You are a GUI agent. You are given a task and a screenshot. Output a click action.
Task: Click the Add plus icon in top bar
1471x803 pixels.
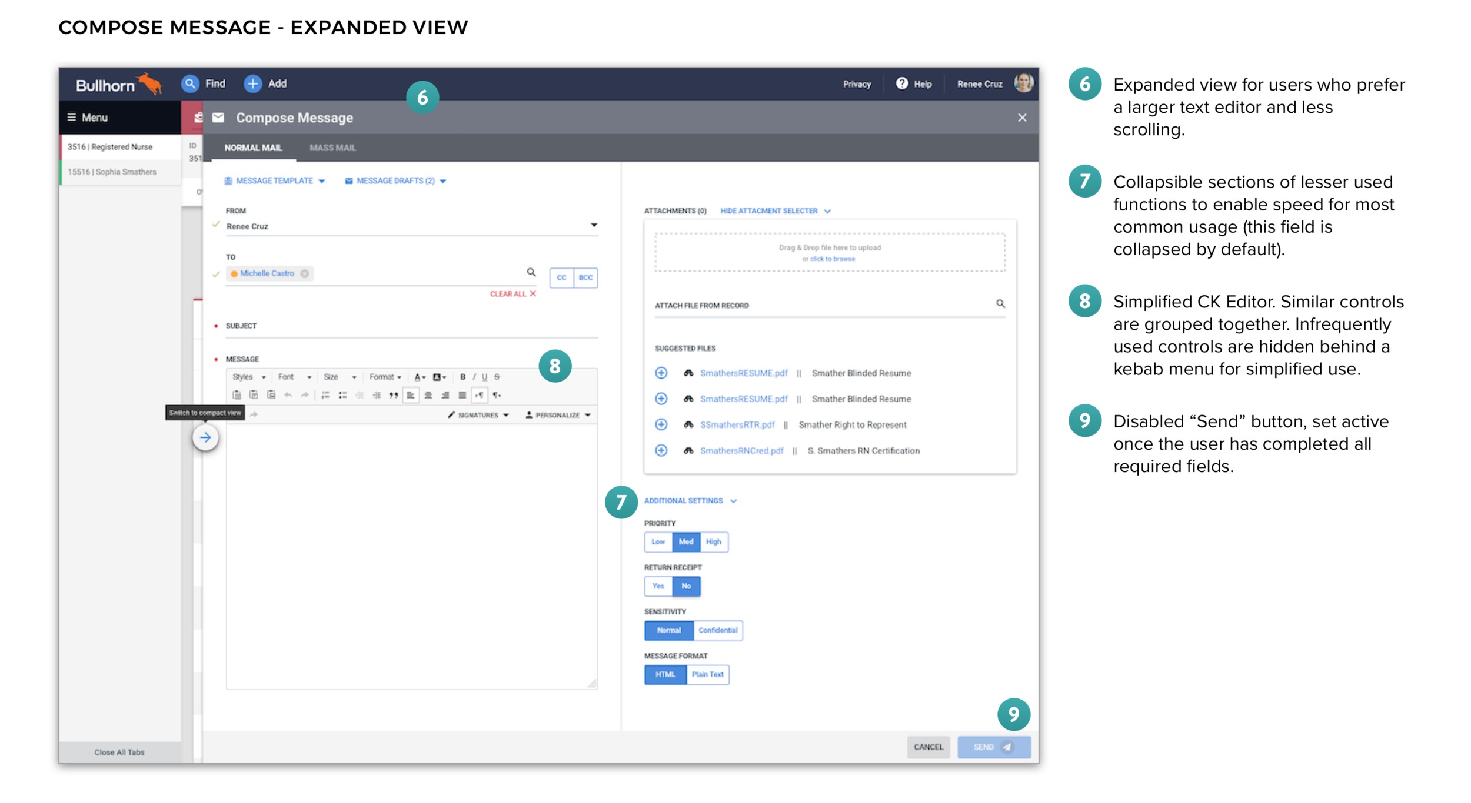point(252,84)
